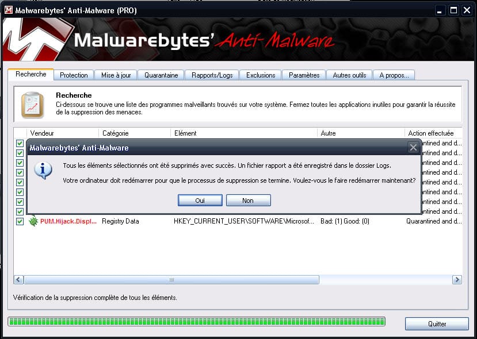
Task: Click the bold Recherche heading in description panel
Action: (74, 95)
